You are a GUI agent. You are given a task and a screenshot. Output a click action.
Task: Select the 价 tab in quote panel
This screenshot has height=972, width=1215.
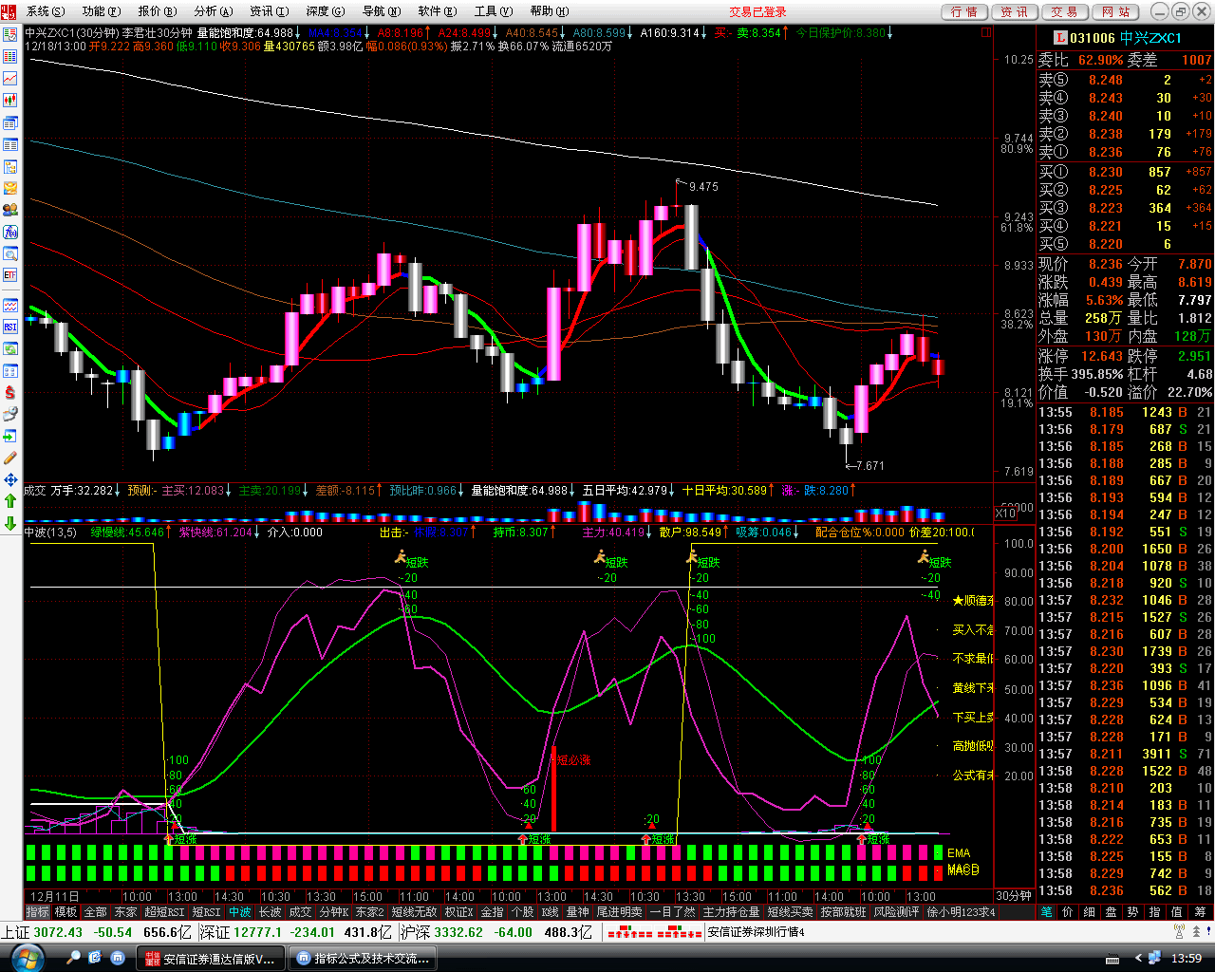pos(1068,912)
